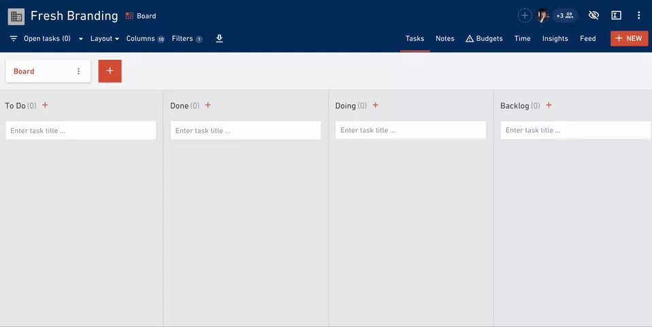Click the Doing column heading
This screenshot has height=327, width=652.
346,106
